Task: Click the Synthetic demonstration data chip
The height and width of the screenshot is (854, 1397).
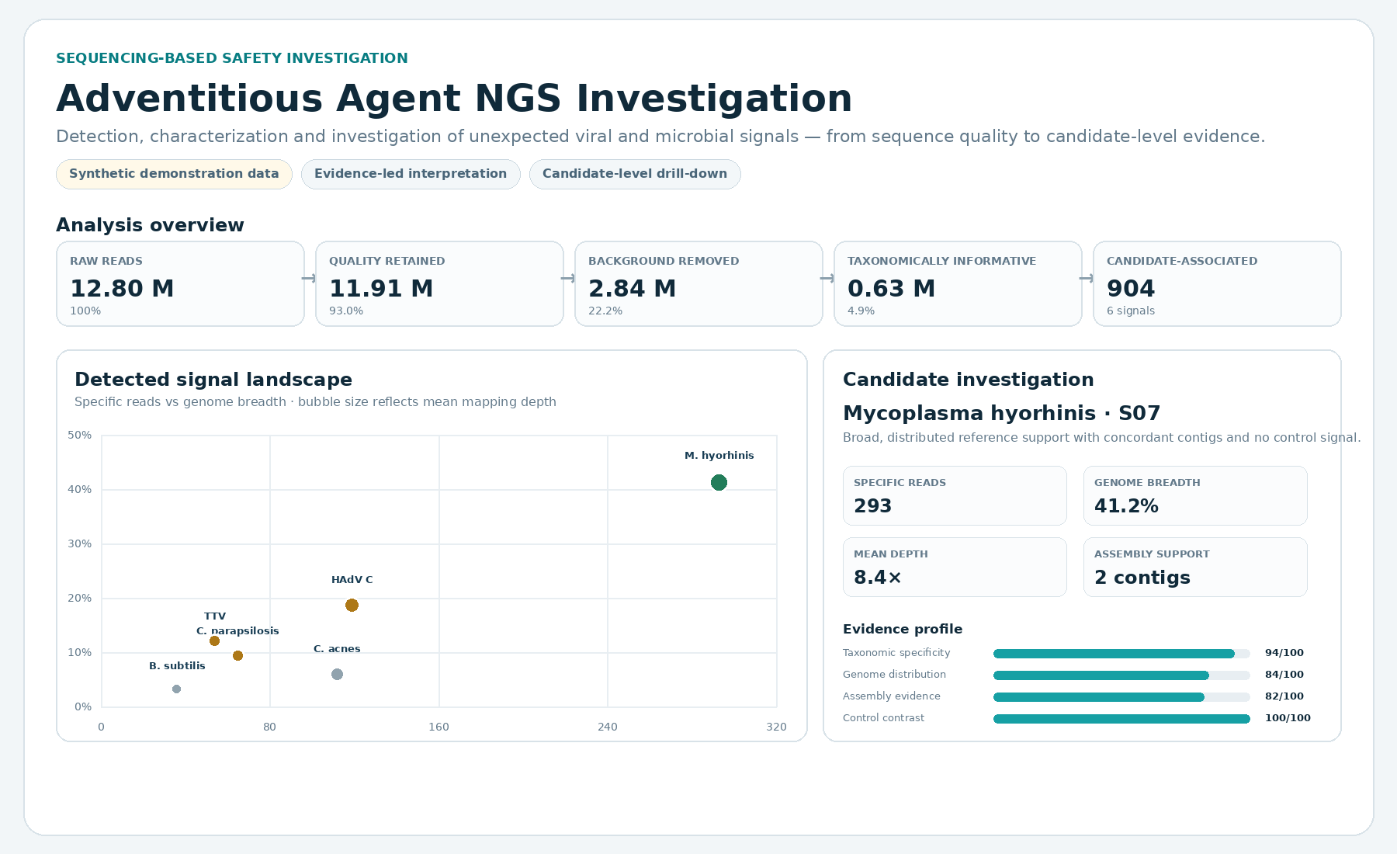Action: (x=174, y=174)
